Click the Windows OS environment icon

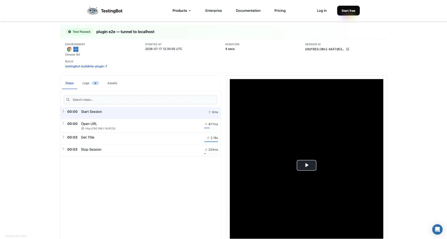tap(76, 49)
